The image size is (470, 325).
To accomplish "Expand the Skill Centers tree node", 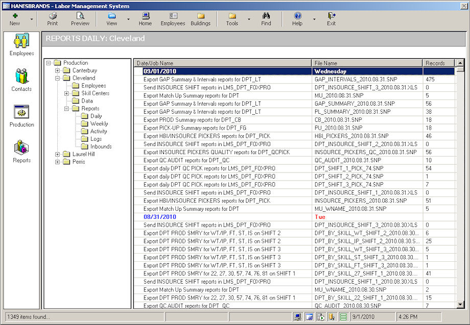I will click(x=67, y=93).
